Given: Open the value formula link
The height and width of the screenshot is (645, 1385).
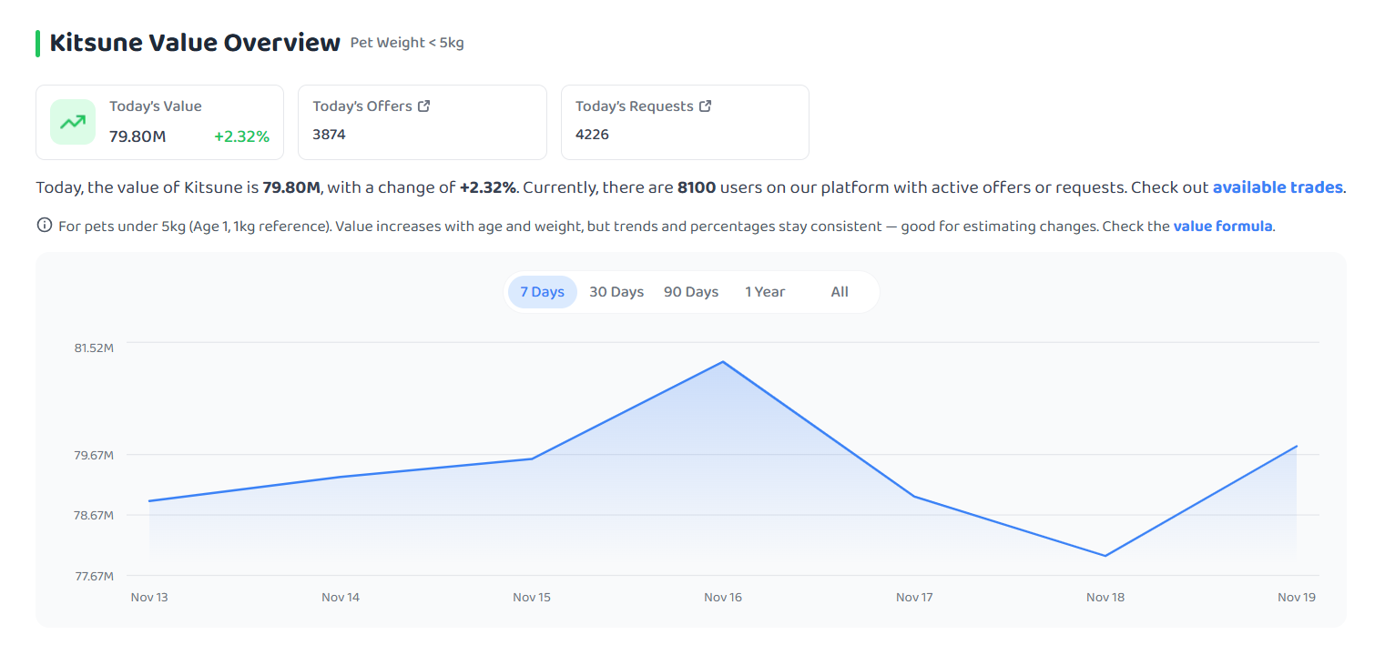Looking at the screenshot, I should click(x=1223, y=226).
